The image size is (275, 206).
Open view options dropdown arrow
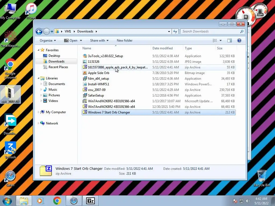pos(220,41)
